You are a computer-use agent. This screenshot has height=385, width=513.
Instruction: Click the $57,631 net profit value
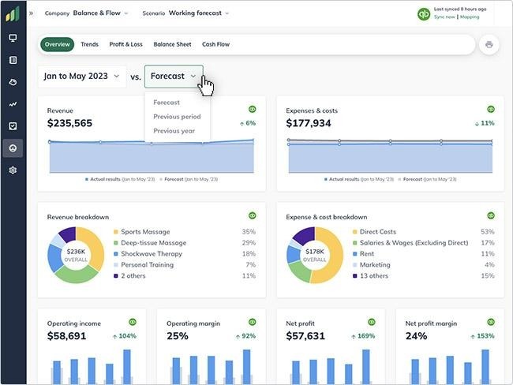(305, 336)
